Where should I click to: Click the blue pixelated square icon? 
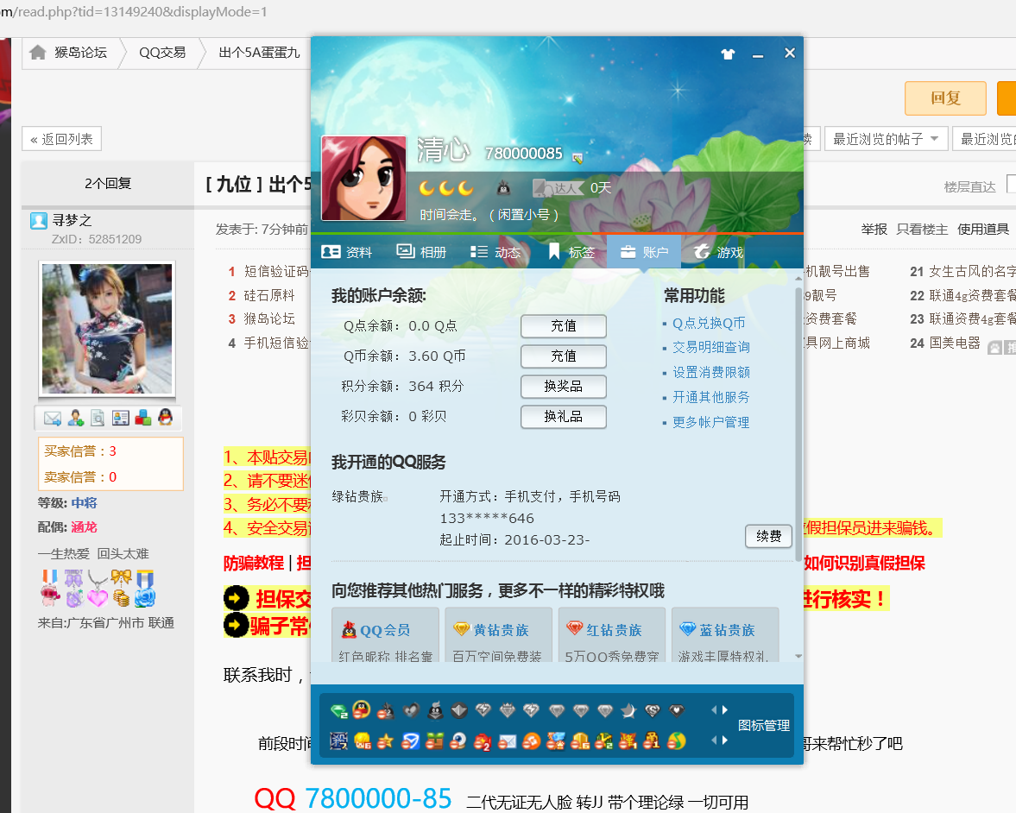[x=338, y=741]
